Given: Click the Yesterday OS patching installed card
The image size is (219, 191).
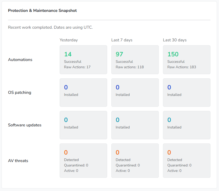Looking at the screenshot, I should pos(83,93).
